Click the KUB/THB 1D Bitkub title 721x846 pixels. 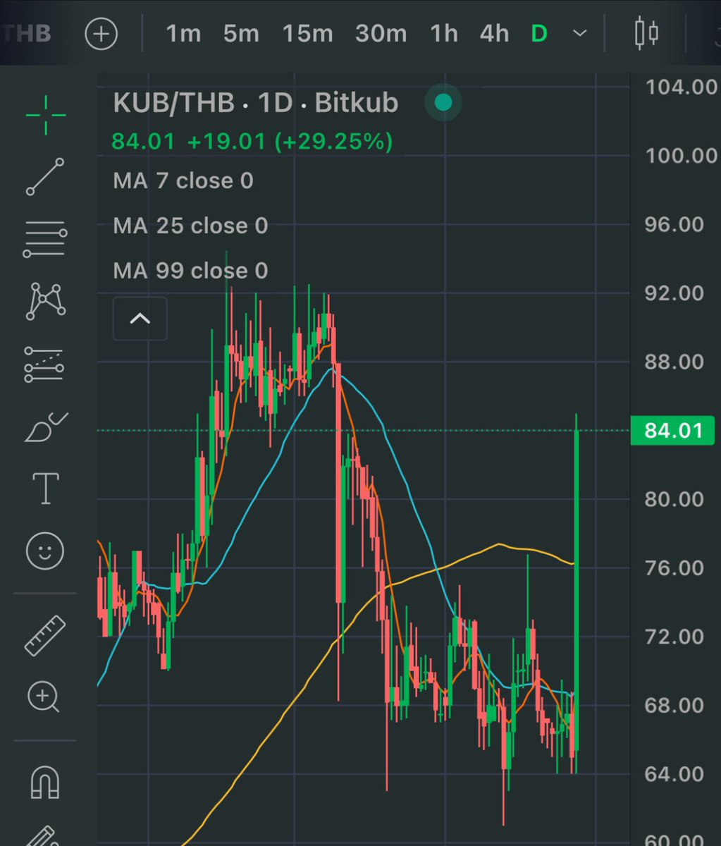click(255, 104)
